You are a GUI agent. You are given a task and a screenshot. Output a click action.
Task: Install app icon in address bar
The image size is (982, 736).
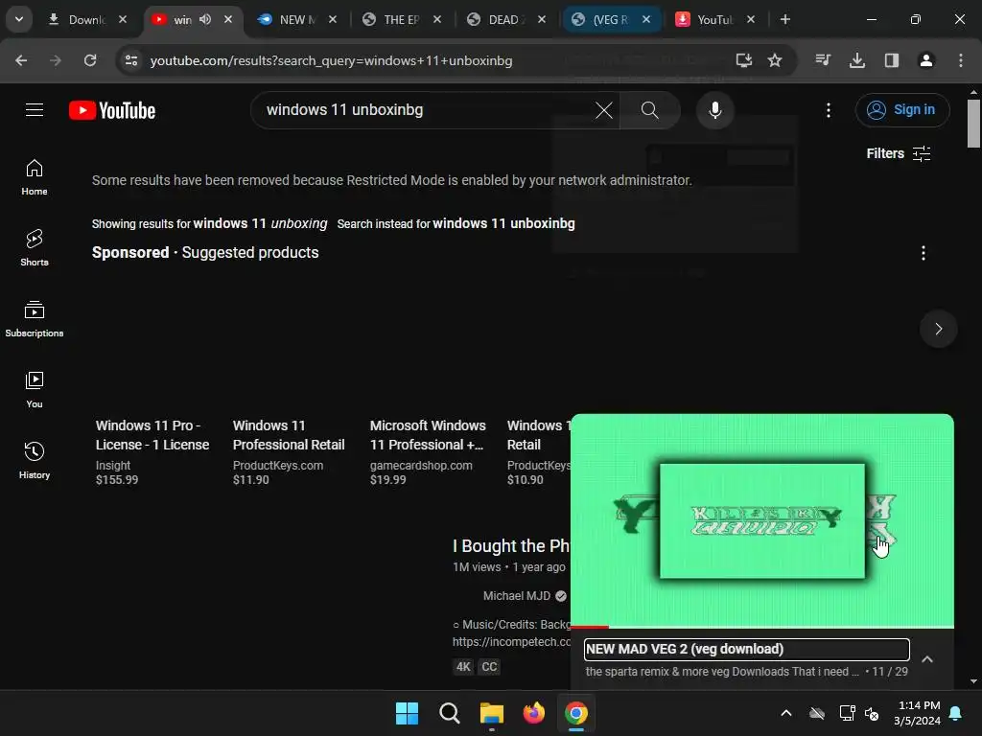(743, 60)
